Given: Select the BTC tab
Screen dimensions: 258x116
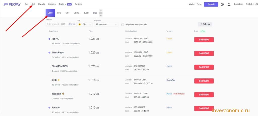Looking at the screenshot, I should (x=59, y=13).
